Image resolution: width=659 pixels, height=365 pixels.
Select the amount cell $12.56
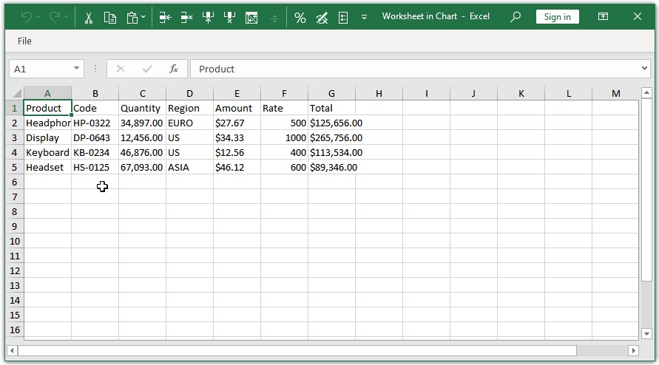click(x=237, y=152)
